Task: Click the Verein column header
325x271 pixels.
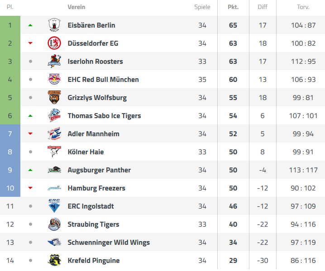Action: click(x=76, y=7)
